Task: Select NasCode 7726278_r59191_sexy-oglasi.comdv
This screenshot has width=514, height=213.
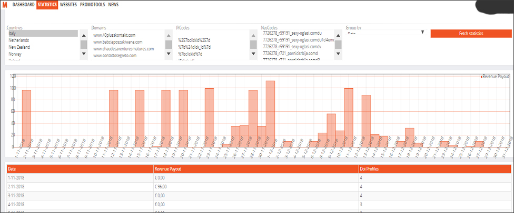Action: 292,46
